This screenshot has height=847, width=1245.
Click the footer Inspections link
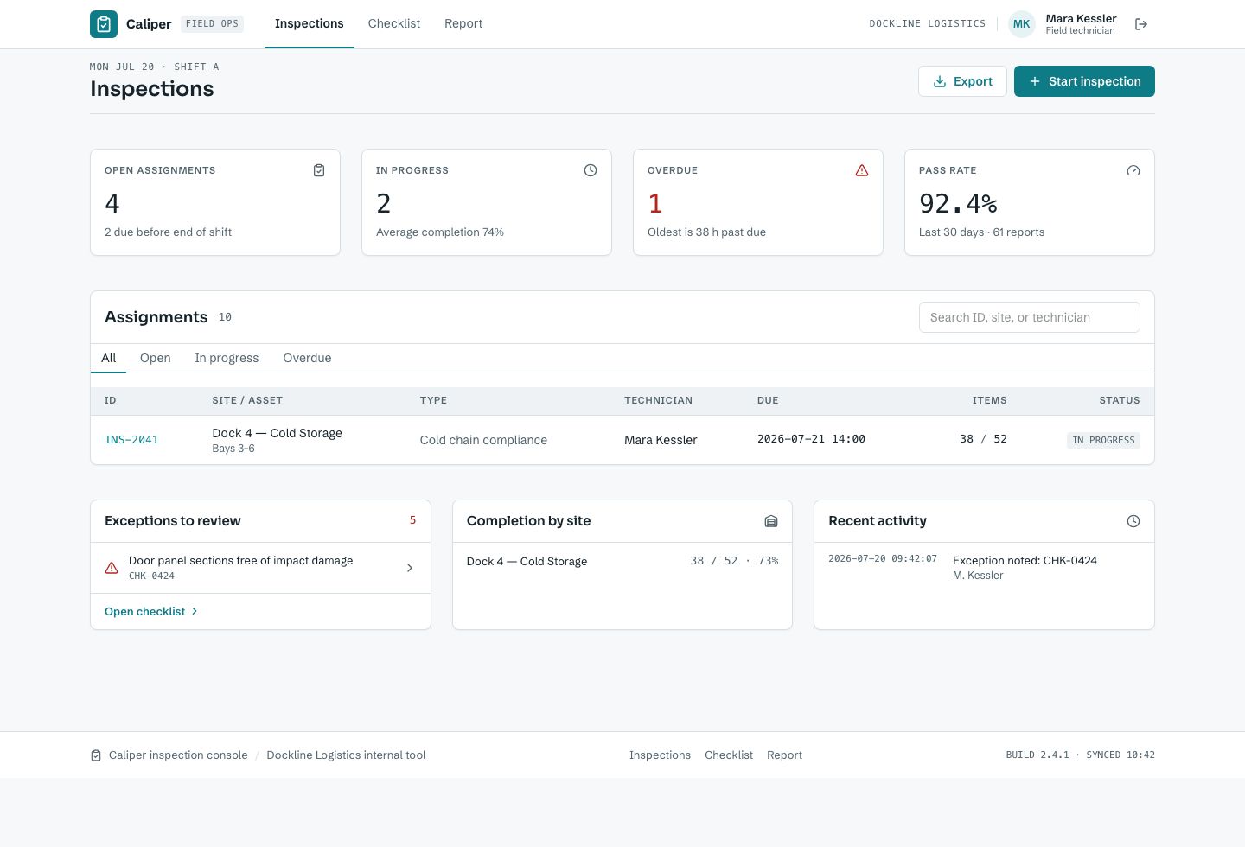pyautogui.click(x=660, y=755)
